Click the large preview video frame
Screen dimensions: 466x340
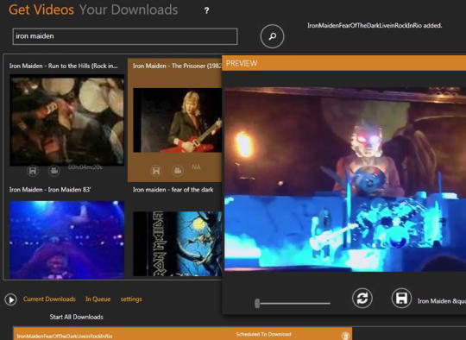click(345, 179)
